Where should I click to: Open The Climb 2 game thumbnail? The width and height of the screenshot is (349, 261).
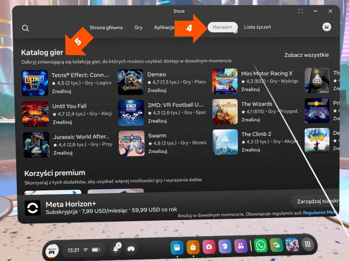point(225,142)
